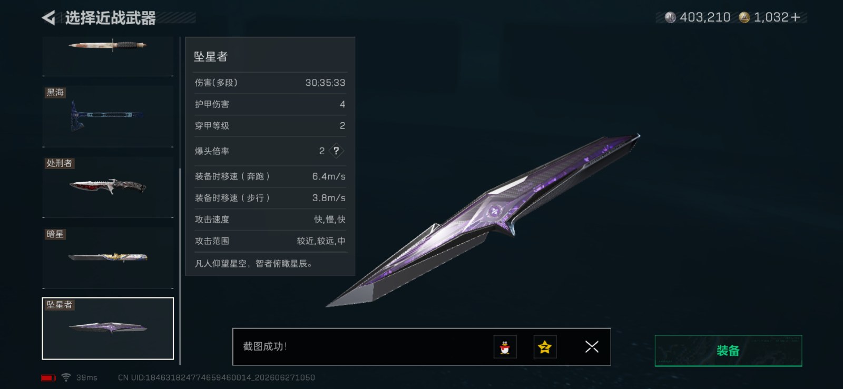Go back using the arrow icon
Viewport: 843px width, 389px height.
coord(48,18)
